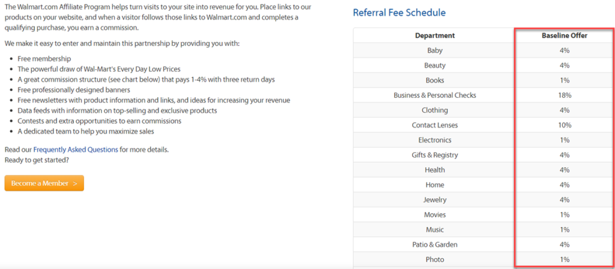Click the Referral Fee Schedule heading
This screenshot has height=269, width=615.
pyautogui.click(x=399, y=13)
